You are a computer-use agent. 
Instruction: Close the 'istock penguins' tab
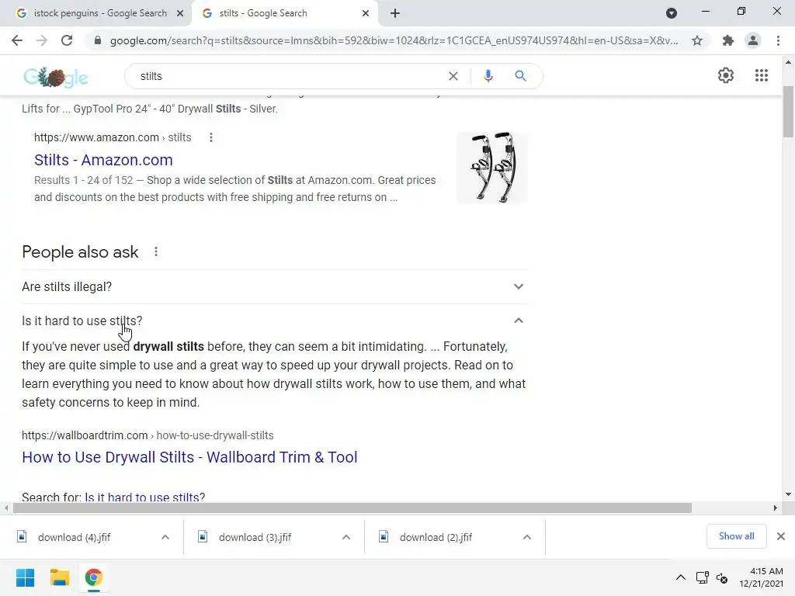click(x=180, y=14)
